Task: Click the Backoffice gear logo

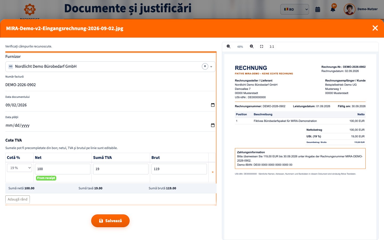Action: (30, 10)
